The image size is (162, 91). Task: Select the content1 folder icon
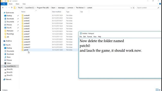(x=23, y=18)
